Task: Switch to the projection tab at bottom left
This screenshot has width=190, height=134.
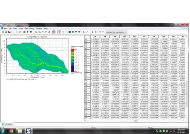Action: (x=8, y=124)
